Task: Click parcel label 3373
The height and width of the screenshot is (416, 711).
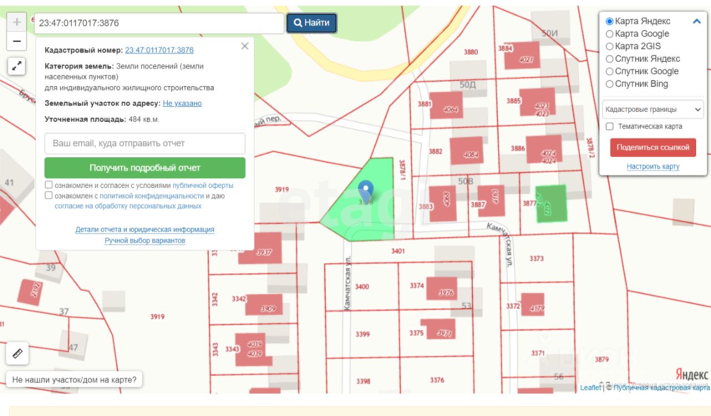Action: point(537,259)
